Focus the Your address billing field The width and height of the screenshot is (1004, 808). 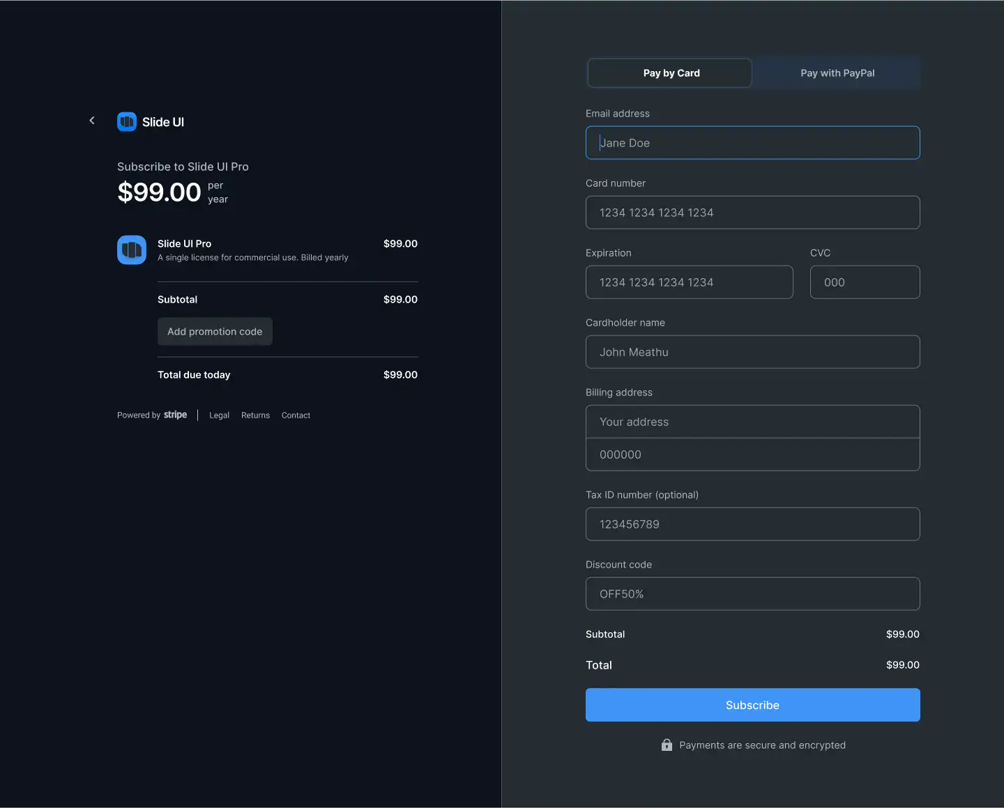click(x=753, y=422)
